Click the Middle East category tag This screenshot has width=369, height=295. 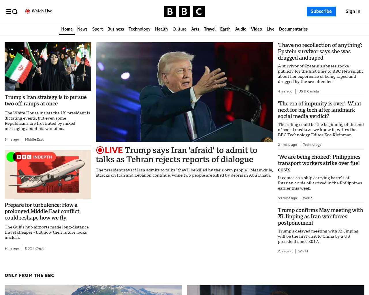pyautogui.click(x=34, y=139)
